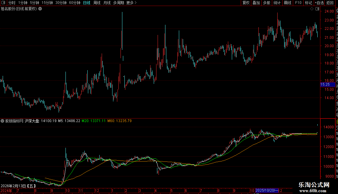Click the blue 15.25 price marker
The image size is (338, 194).
coord(328,85)
